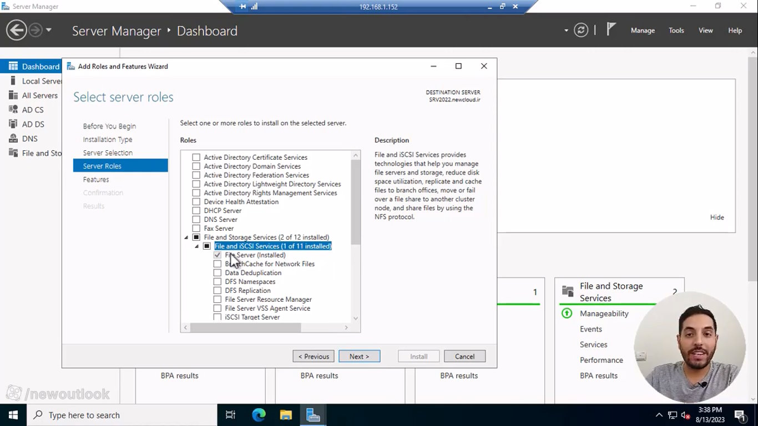Open Task View on the taskbar
The height and width of the screenshot is (426, 758).
click(x=230, y=415)
